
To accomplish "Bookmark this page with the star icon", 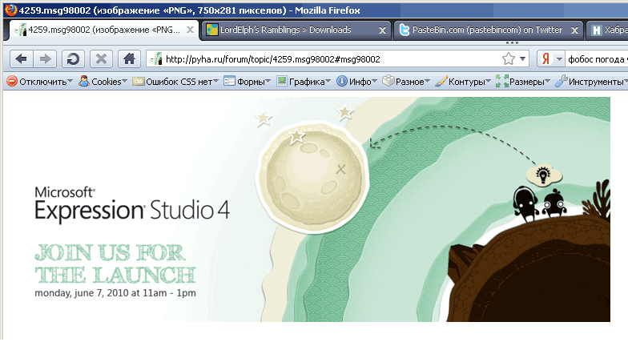I will pyautogui.click(x=508, y=58).
